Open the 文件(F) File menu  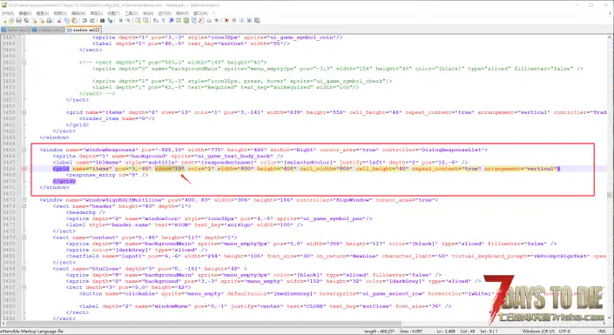pyautogui.click(x=7, y=13)
